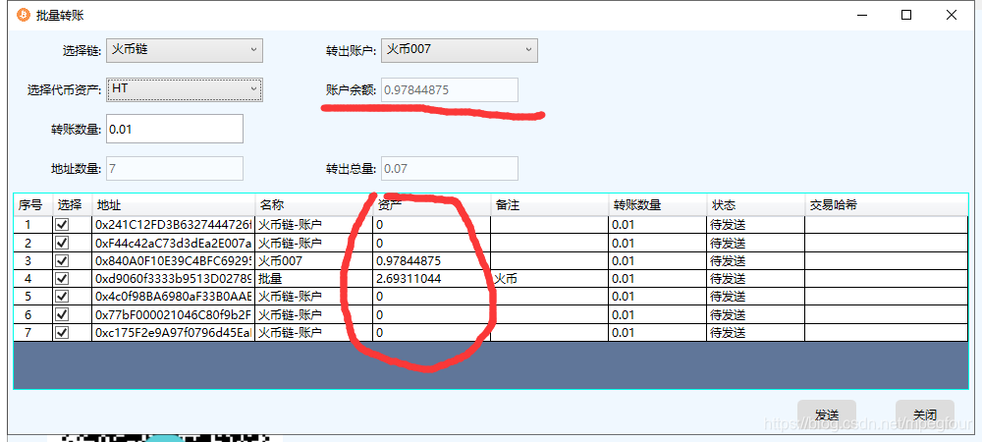This screenshot has height=442, width=982.
Task: Click the Bitcoin app icon in title bar
Action: (x=24, y=15)
